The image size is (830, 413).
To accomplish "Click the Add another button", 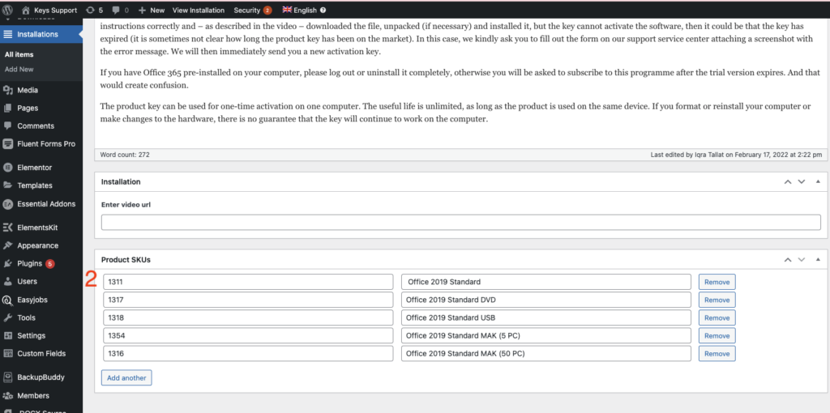I will pyautogui.click(x=126, y=377).
